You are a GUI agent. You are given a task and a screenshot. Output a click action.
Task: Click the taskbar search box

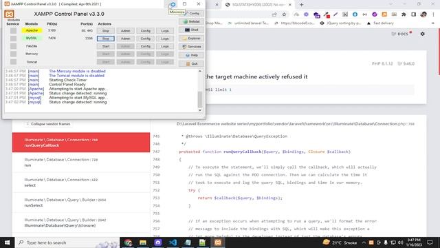tap(67, 242)
